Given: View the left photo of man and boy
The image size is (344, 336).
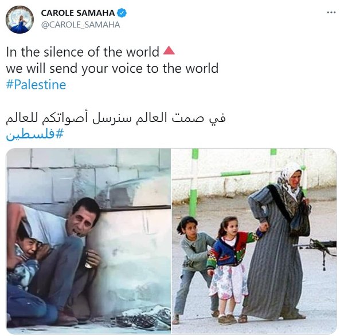Looking at the screenshot, I should 89,241.
